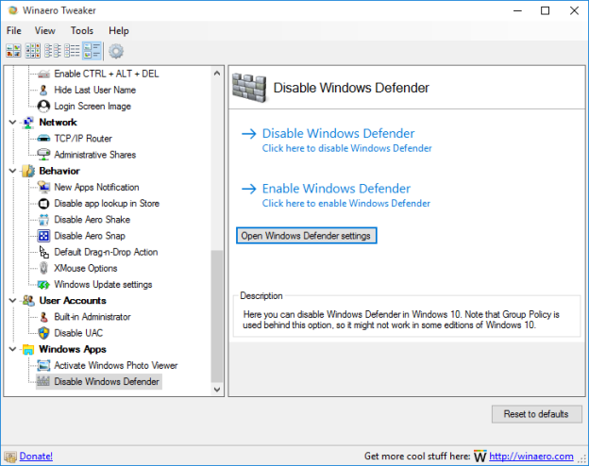Screen dimensions: 589x466
Task: Click the XMouse Options mouse icon
Action: pyautogui.click(x=43, y=268)
